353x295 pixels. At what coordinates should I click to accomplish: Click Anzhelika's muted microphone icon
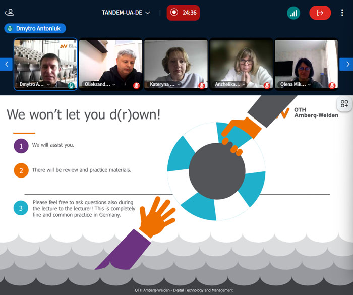pos(267,85)
